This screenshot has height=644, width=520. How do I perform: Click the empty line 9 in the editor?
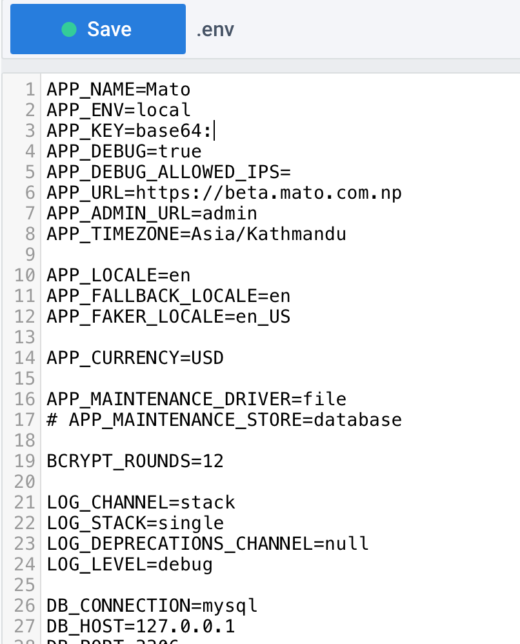(x=129, y=254)
